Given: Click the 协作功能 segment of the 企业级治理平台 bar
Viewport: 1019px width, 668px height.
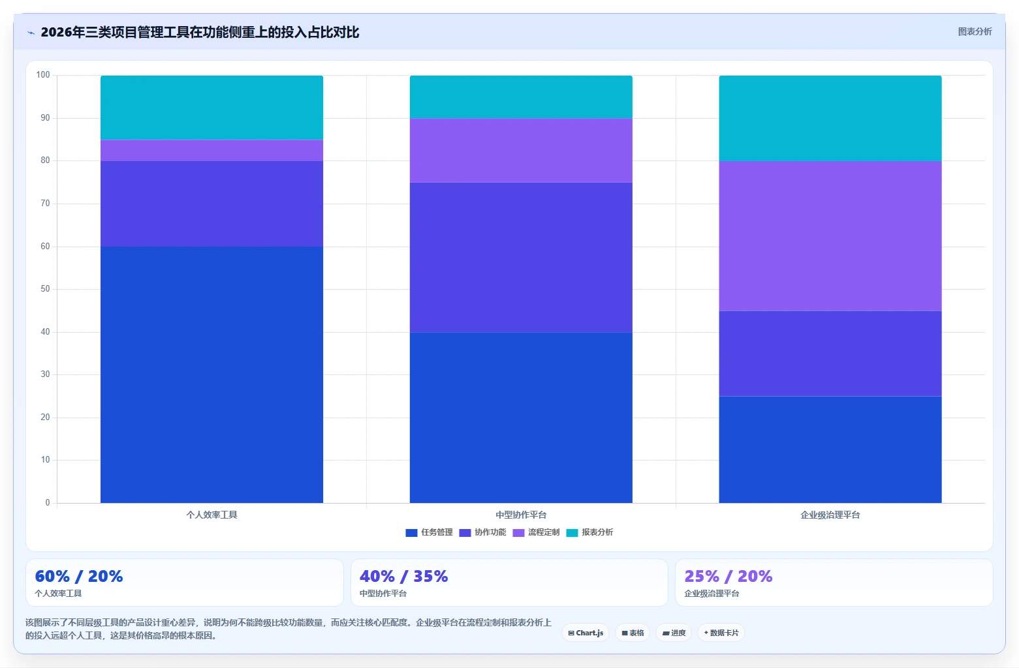Looking at the screenshot, I should [x=830, y=354].
